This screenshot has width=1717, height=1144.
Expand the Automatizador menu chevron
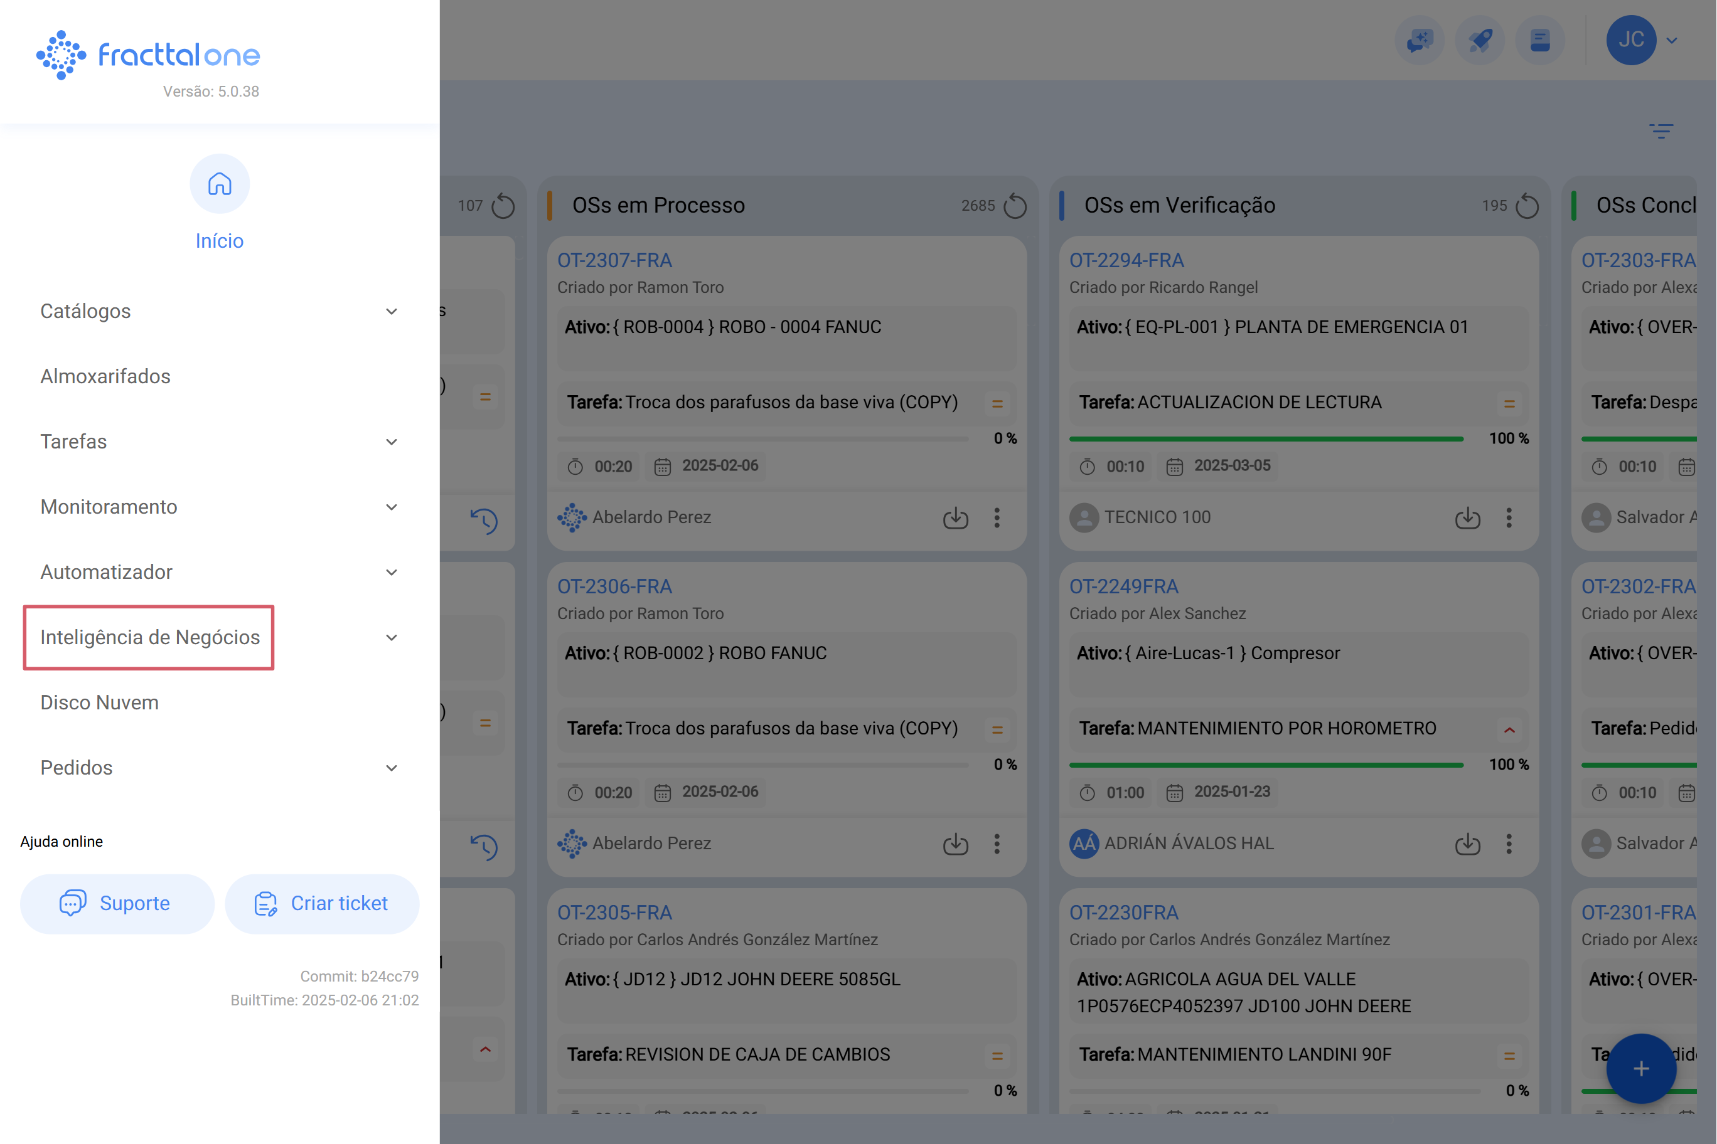click(392, 572)
